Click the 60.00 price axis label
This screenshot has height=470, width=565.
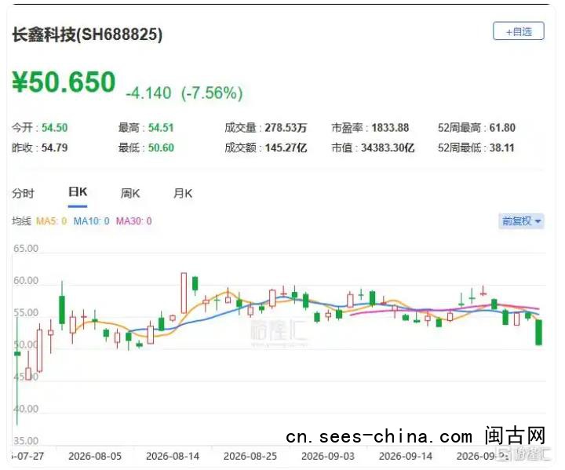coord(26,280)
